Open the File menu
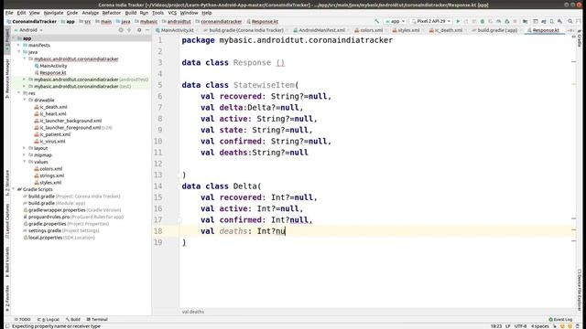Viewport: 586px width, 329px height. 9,13
